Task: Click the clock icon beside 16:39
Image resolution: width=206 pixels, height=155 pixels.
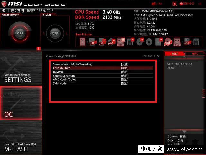Action: pyautogui.click(x=4, y=10)
